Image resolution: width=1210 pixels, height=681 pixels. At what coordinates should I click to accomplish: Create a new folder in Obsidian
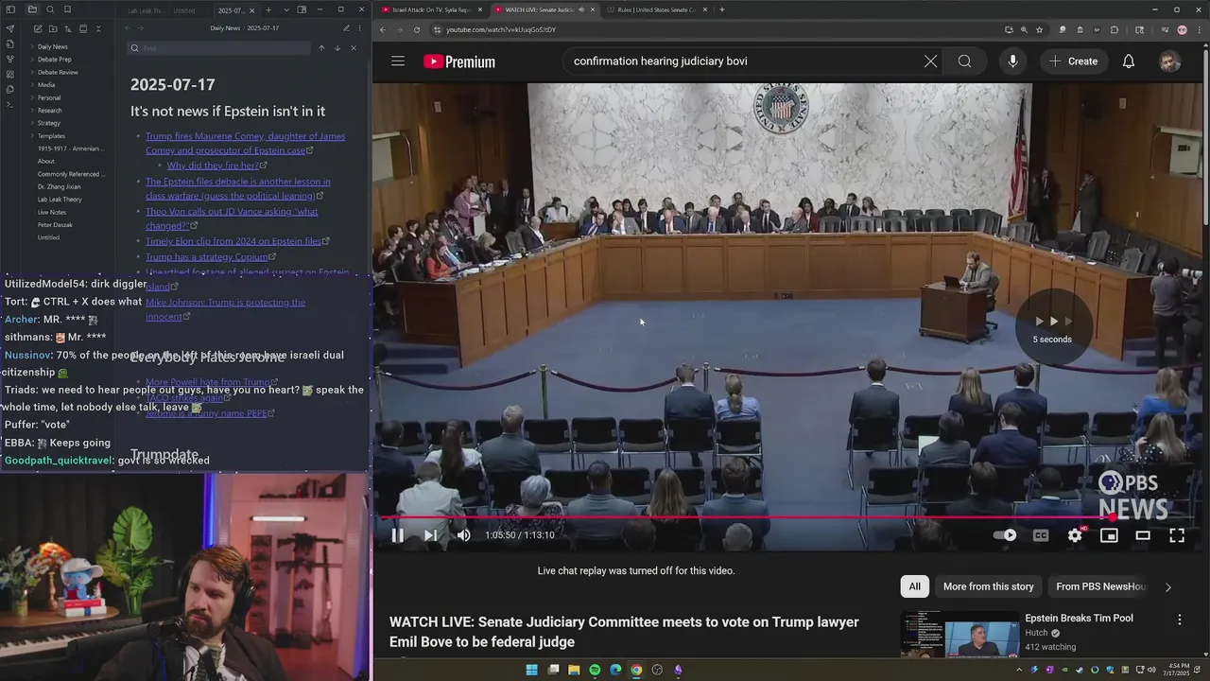coord(52,29)
